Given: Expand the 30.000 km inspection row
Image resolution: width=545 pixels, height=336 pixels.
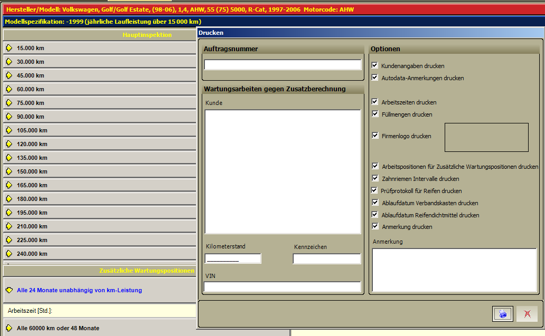Looking at the screenshot, I should coord(100,62).
